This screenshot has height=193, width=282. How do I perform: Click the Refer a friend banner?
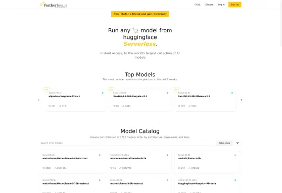(x=140, y=14)
